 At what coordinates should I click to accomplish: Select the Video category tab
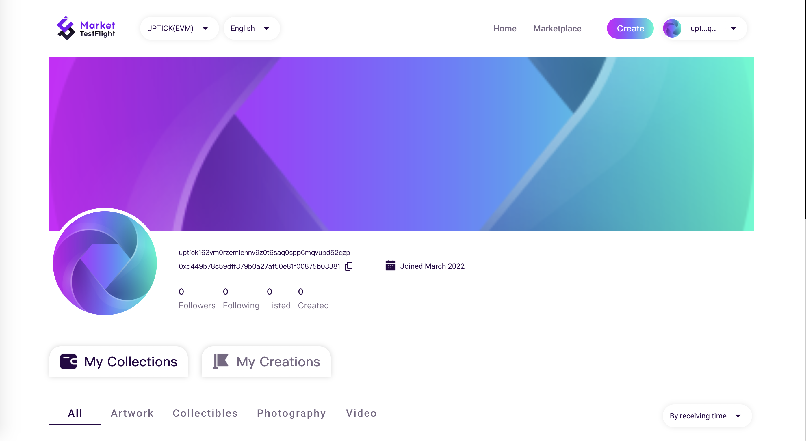pyautogui.click(x=361, y=413)
